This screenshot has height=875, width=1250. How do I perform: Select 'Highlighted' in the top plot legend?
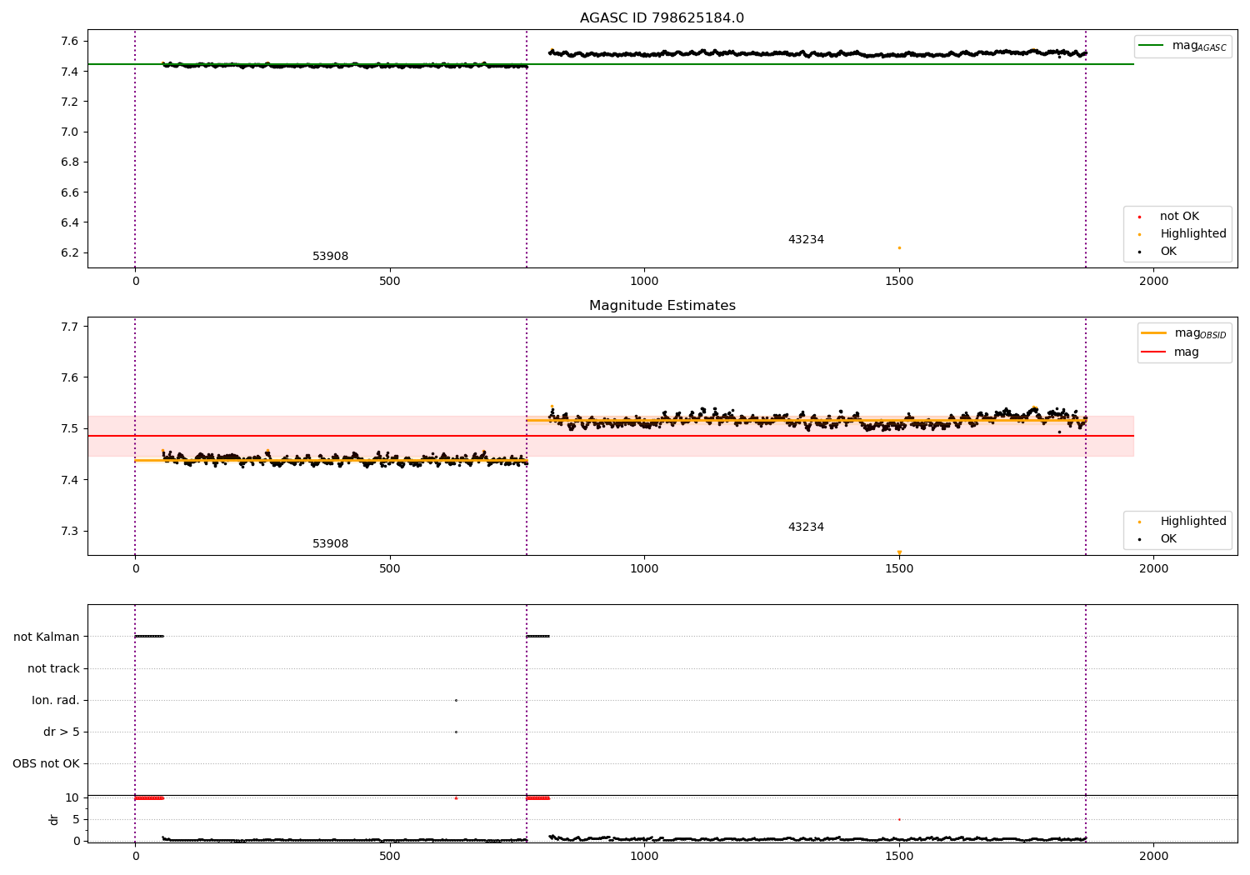1193,234
